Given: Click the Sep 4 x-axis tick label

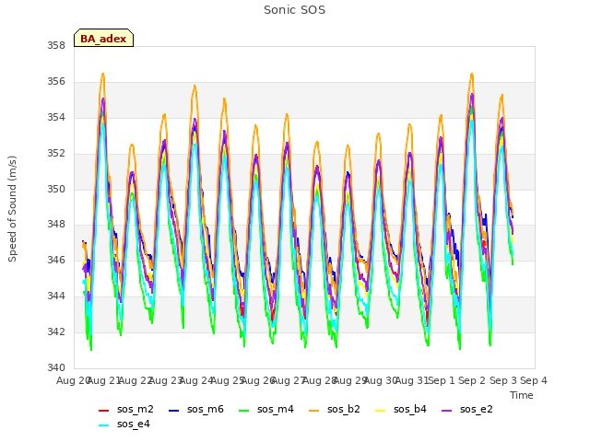Looking at the screenshot, I should [534, 380].
